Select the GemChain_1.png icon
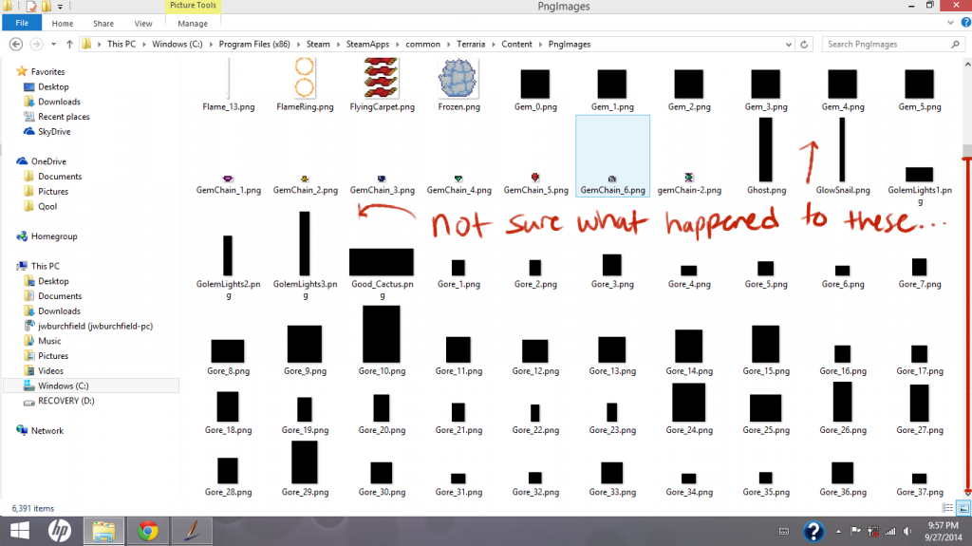 coord(228,179)
